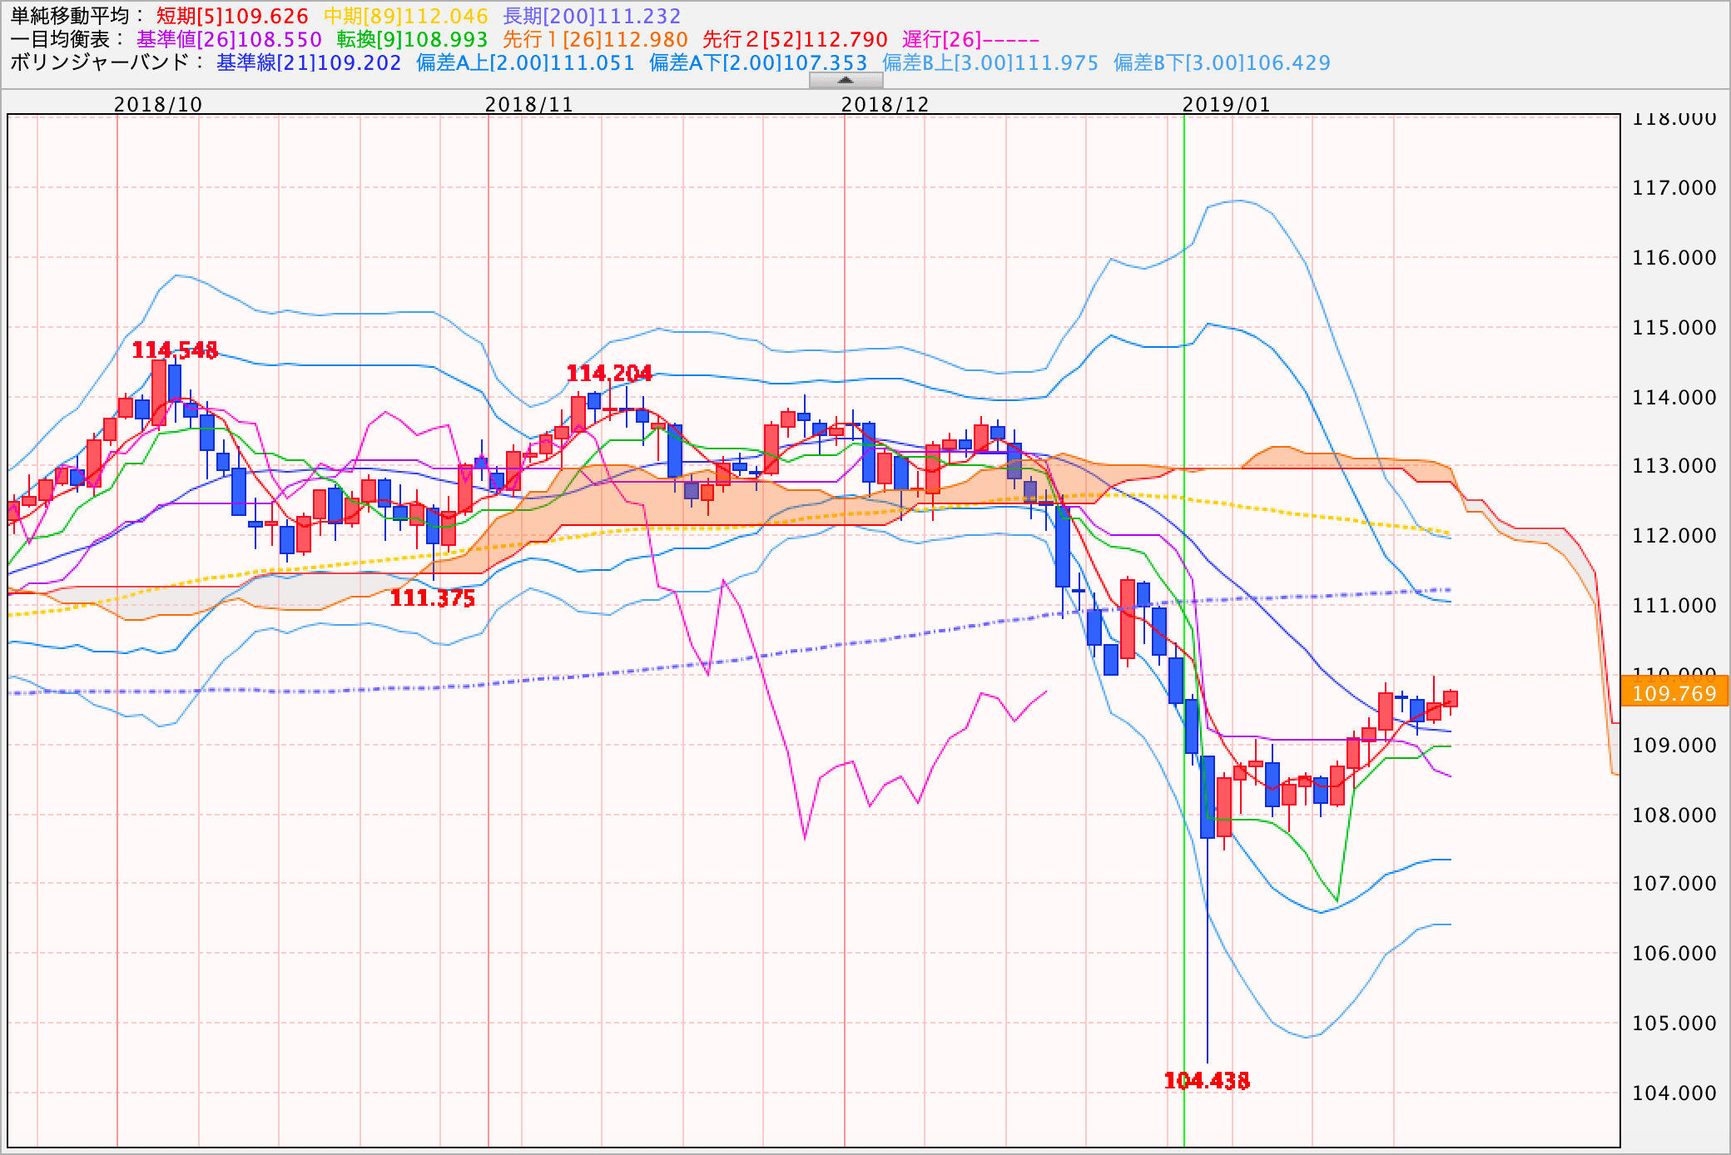
Task: Click the conversion line [9] value 108.993
Action: tap(412, 39)
